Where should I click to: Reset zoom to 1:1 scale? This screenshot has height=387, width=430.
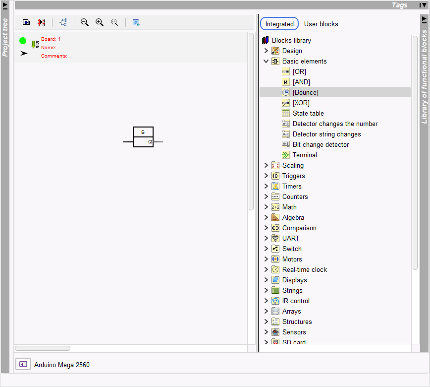114,22
